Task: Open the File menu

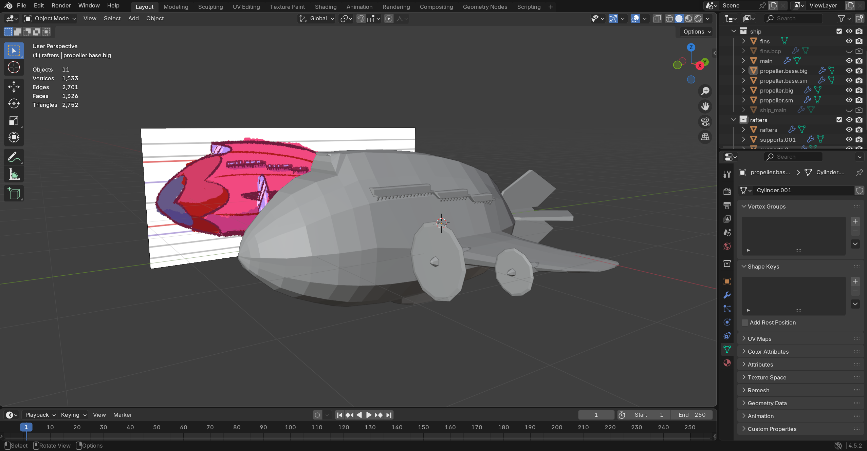Action: click(21, 5)
